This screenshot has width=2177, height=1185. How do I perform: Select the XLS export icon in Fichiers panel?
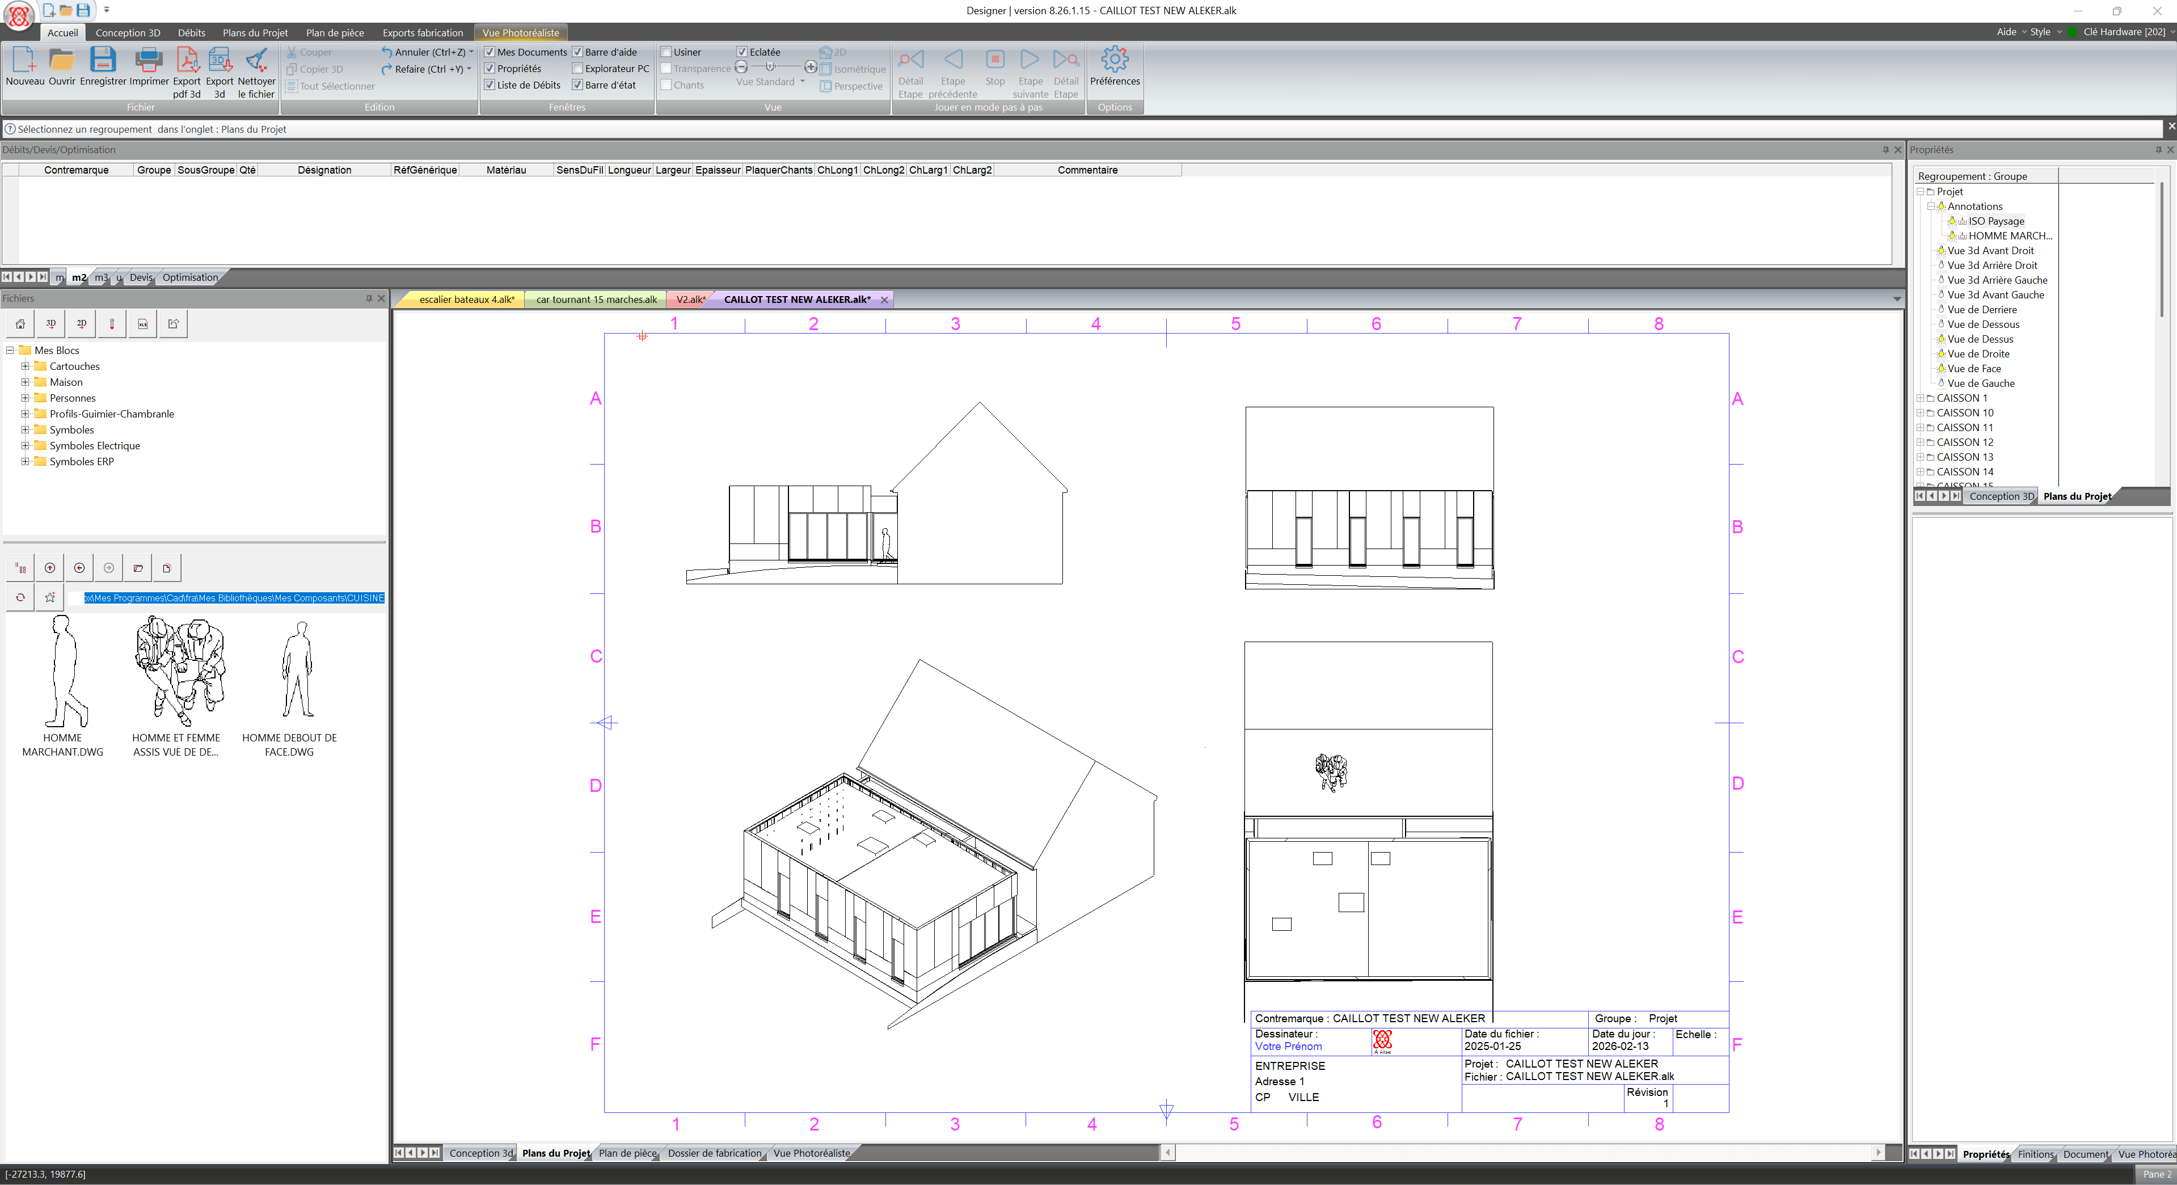click(142, 324)
